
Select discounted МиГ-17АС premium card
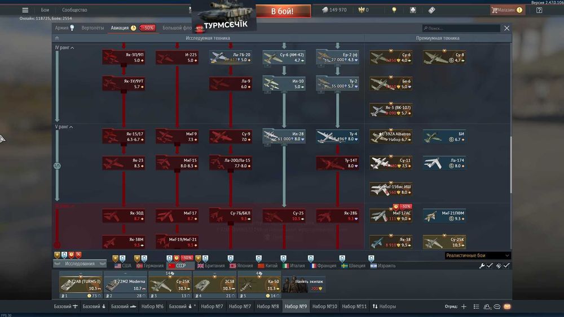click(391, 216)
